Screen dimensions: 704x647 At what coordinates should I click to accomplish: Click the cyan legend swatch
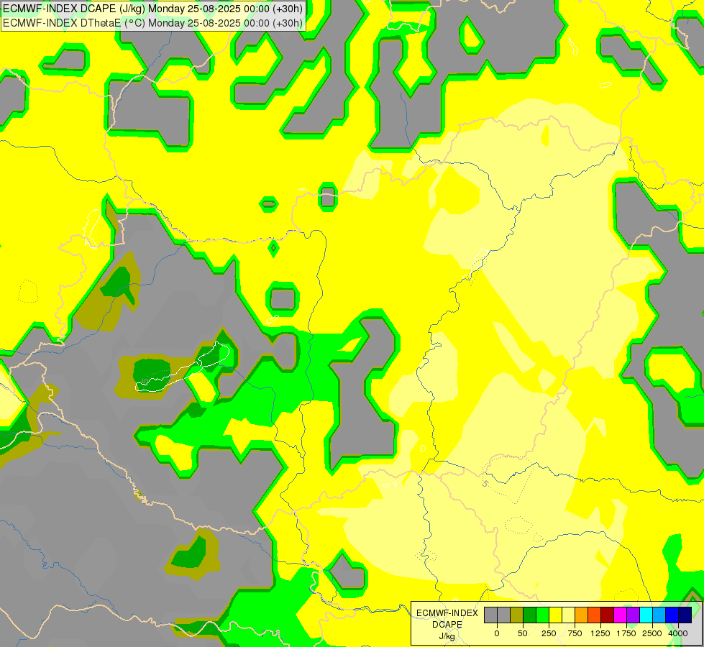[646, 615]
